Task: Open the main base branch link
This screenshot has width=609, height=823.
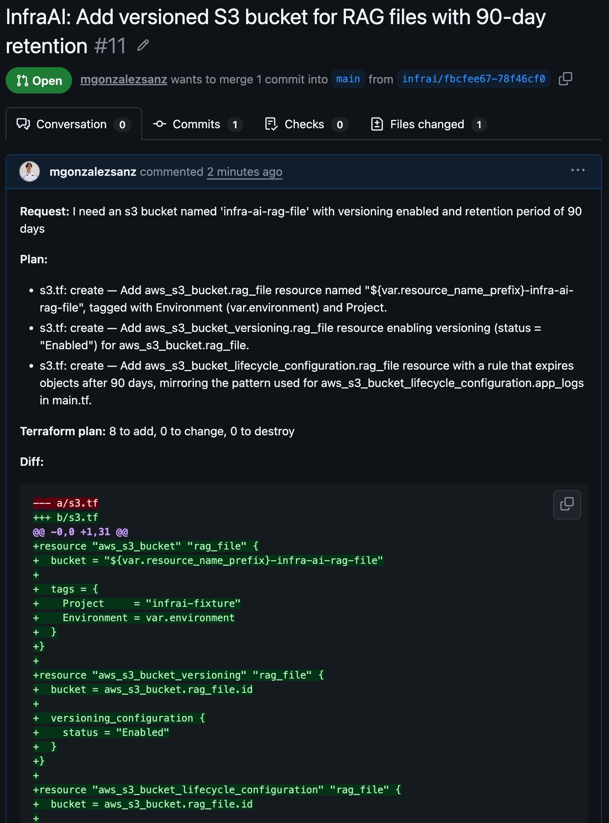Action: pos(348,79)
